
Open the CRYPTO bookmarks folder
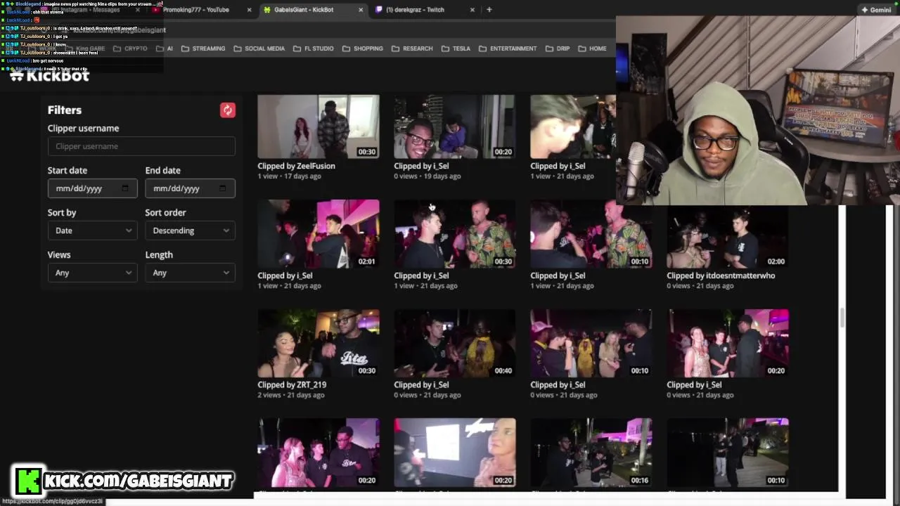pyautogui.click(x=130, y=48)
